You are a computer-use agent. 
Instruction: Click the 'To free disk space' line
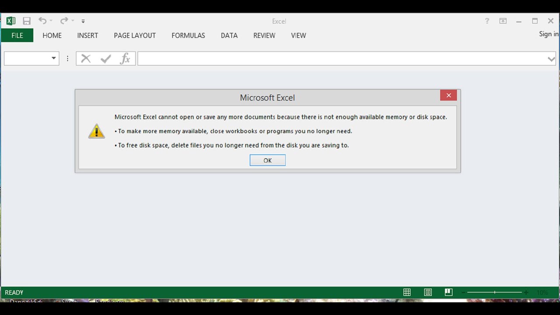(x=231, y=145)
